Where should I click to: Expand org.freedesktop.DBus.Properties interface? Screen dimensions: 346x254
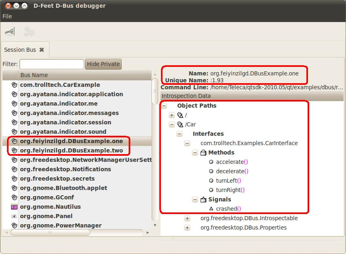[187, 227]
